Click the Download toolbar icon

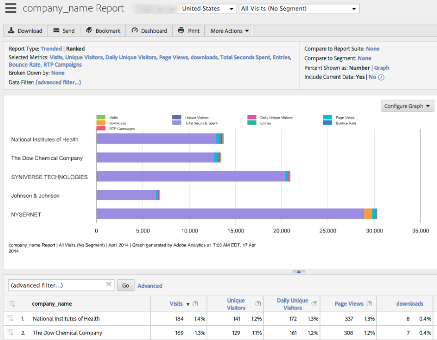point(11,30)
